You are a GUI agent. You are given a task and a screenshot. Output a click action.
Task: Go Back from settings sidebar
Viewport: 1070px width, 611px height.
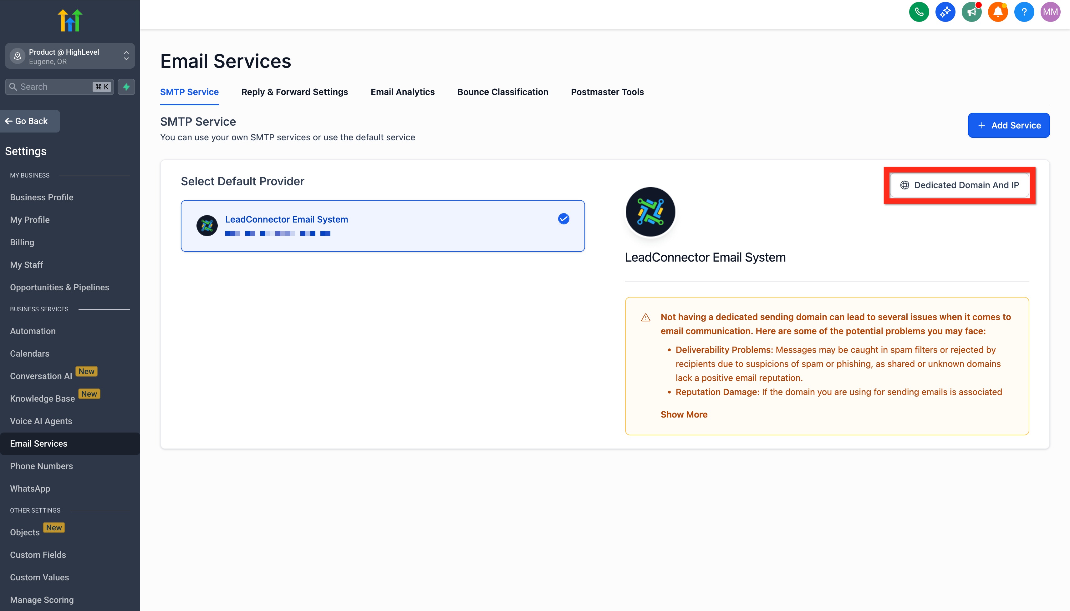(30, 121)
